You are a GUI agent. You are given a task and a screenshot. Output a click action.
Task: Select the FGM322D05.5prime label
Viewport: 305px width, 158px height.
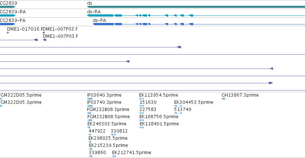pyautogui.click(x=21, y=95)
